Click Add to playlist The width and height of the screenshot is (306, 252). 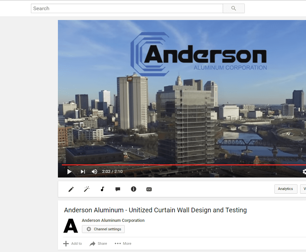pos(73,243)
